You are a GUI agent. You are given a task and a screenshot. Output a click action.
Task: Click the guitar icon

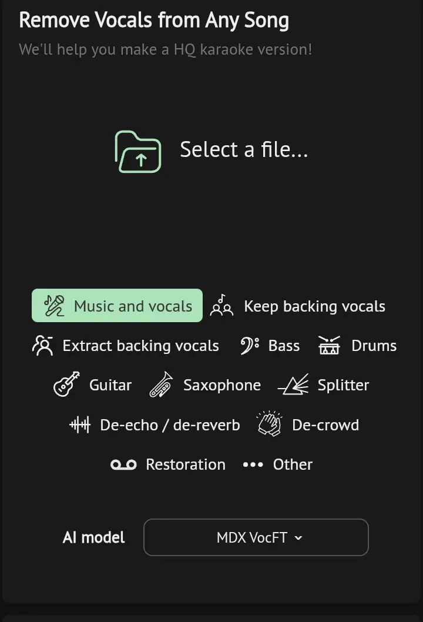click(66, 384)
